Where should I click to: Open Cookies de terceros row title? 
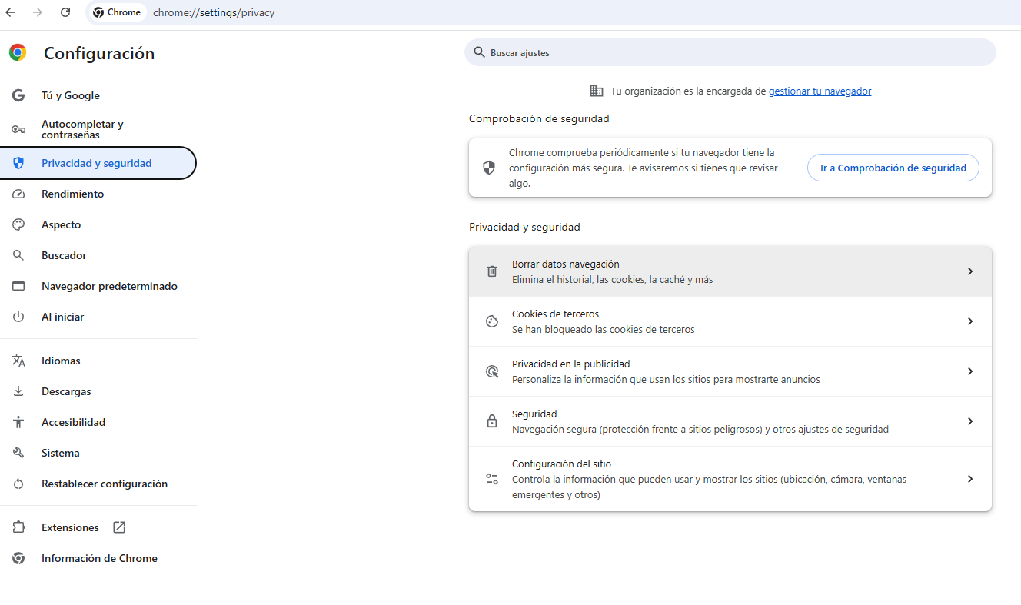pyautogui.click(x=555, y=314)
